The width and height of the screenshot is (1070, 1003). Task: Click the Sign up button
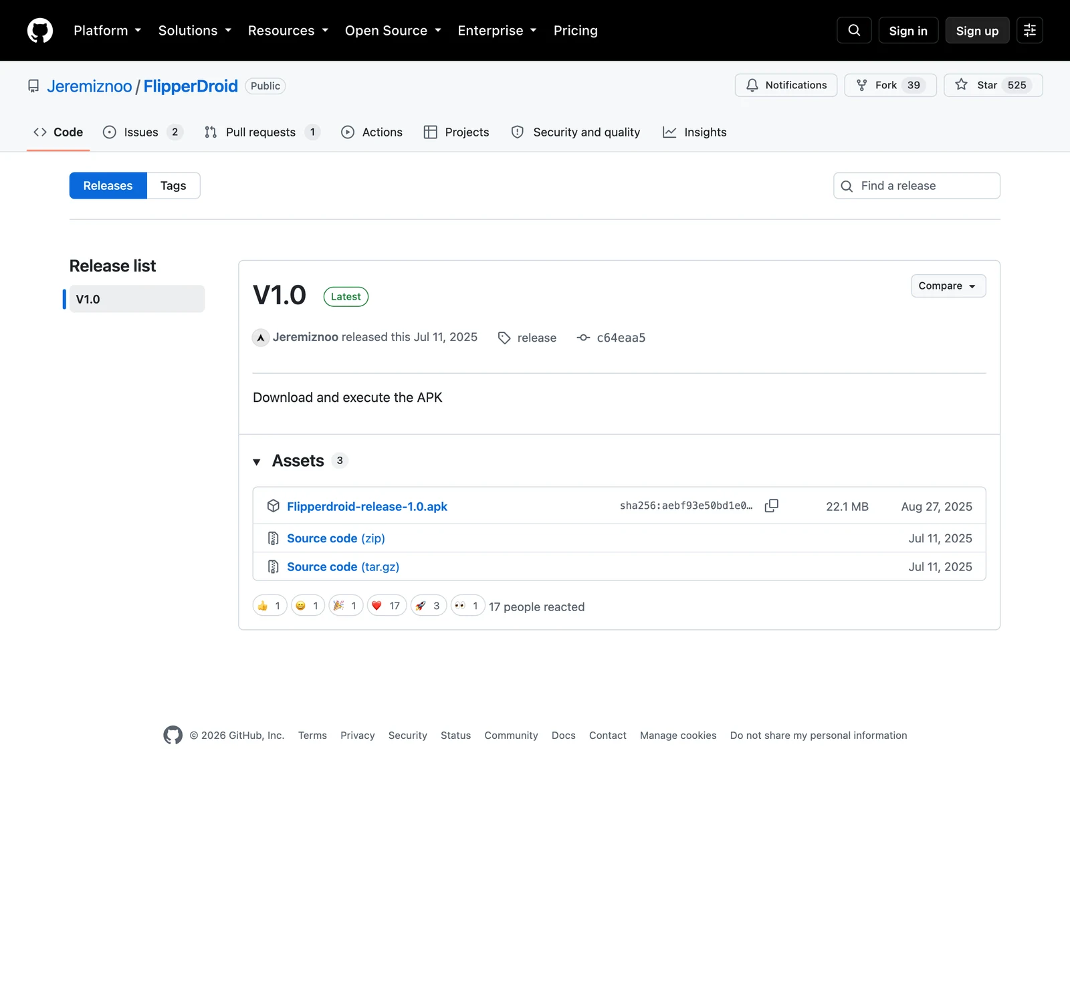pyautogui.click(x=977, y=31)
